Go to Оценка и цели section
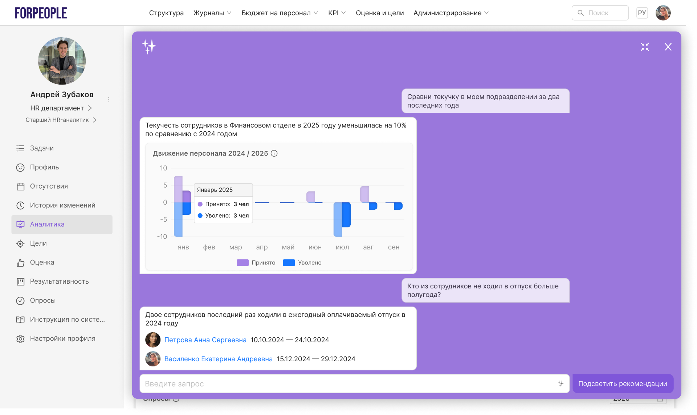Image resolution: width=697 pixels, height=415 pixels. [380, 13]
